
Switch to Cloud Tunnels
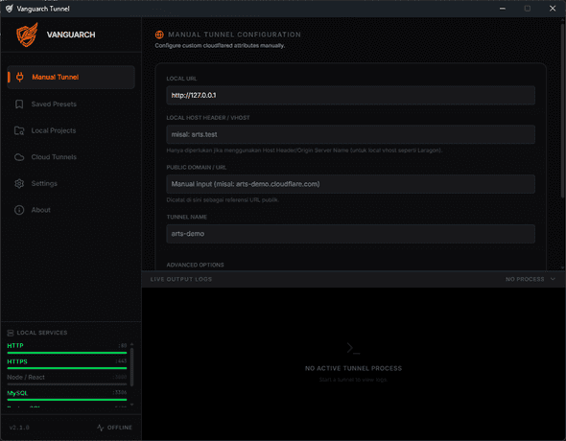tap(71, 157)
